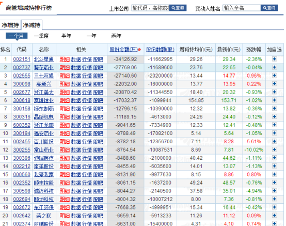Click plus icon in 南洋股份 row
286x226 pixels.
[x=274, y=166]
